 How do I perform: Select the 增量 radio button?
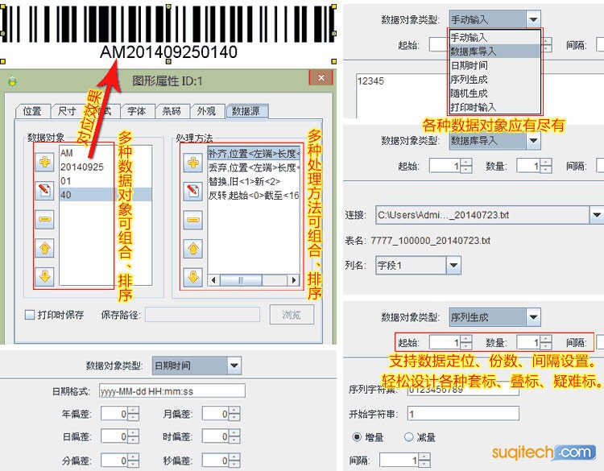(x=357, y=437)
